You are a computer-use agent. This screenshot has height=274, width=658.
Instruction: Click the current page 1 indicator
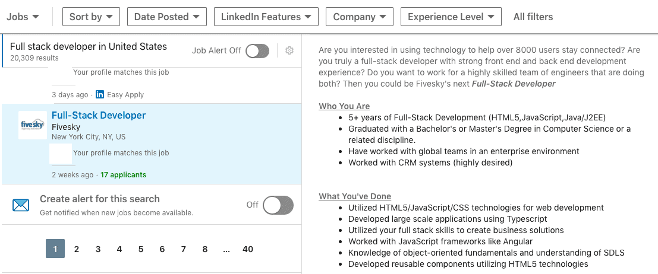[55, 249]
